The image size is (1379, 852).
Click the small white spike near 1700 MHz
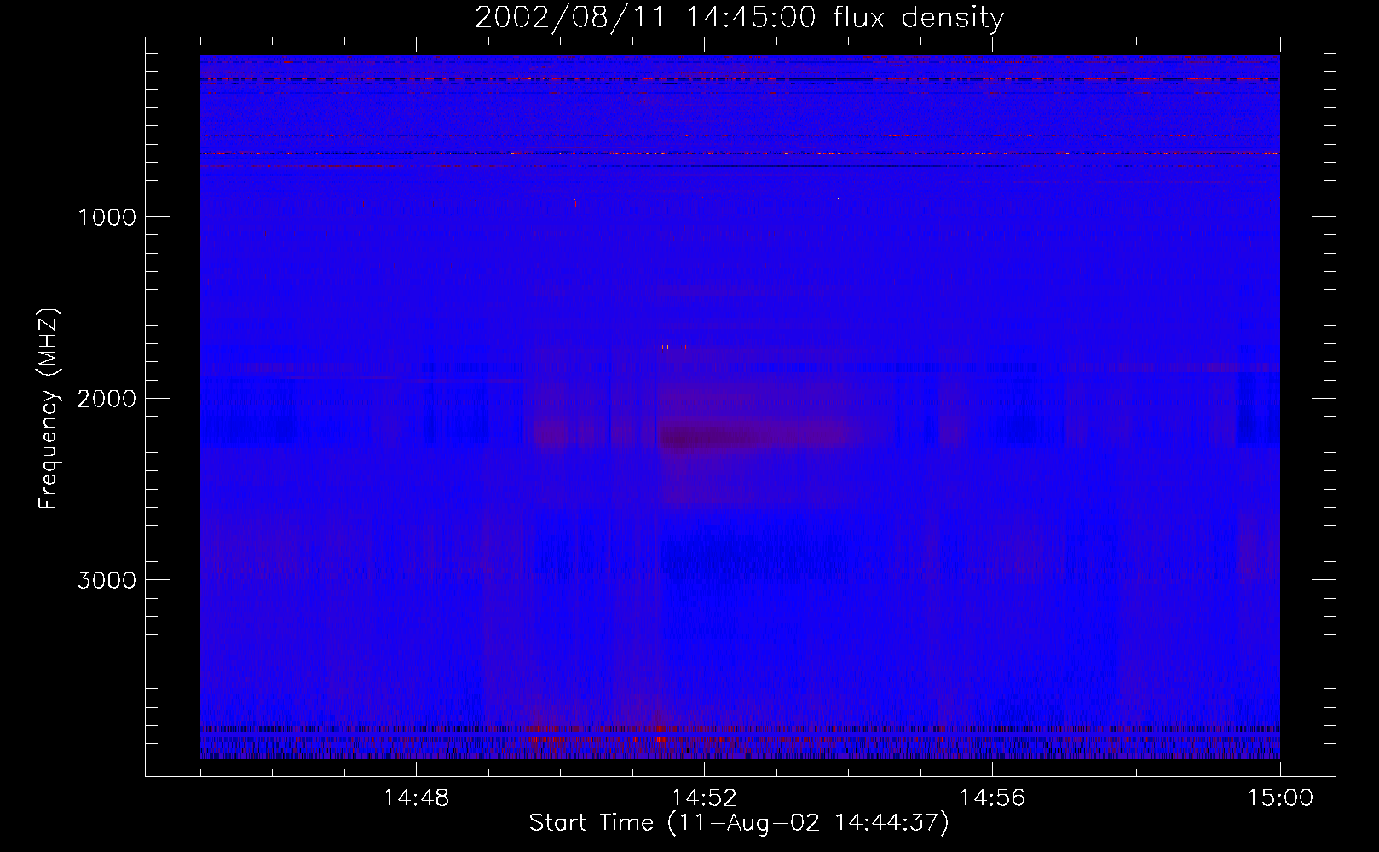(x=673, y=347)
